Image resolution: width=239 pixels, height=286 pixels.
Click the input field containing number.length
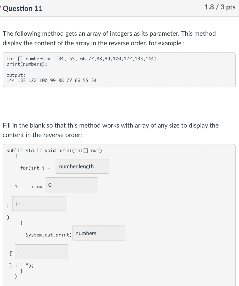[x=82, y=166]
